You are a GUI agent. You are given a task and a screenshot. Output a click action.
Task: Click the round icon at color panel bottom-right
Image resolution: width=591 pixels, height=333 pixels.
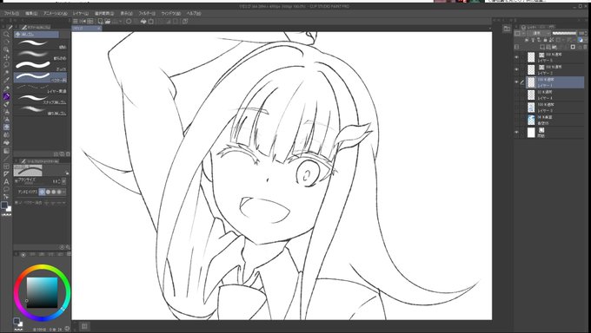[67, 329]
